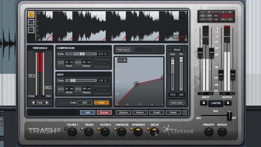261x147 pixels.
Task: Click the gate threshold -80.0 value box
Action: pyautogui.click(x=48, y=87)
